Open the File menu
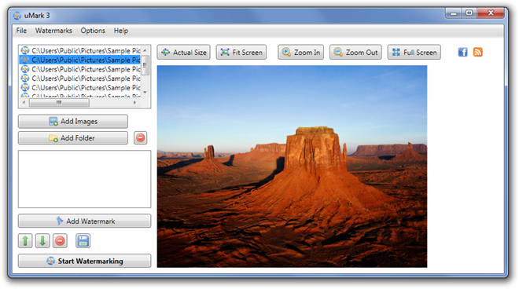The width and height of the screenshot is (519, 289). [x=21, y=31]
